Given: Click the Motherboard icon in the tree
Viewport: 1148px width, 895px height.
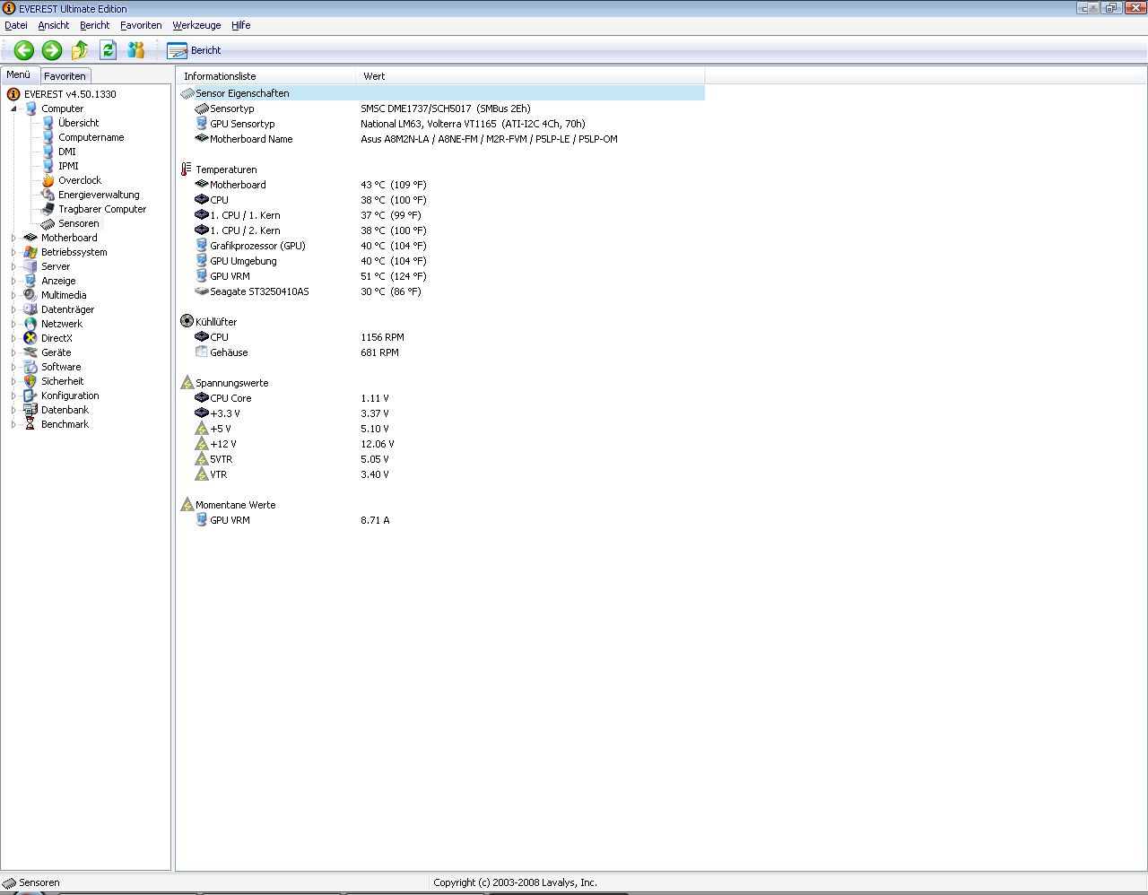Looking at the screenshot, I should click(x=31, y=238).
